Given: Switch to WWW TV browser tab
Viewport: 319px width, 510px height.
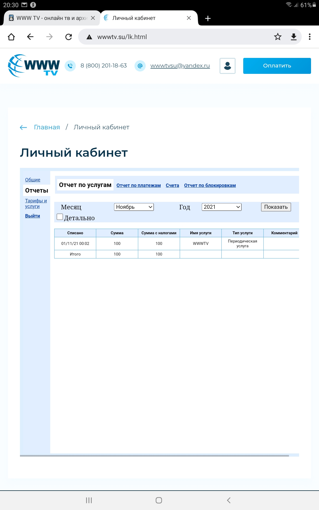Looking at the screenshot, I should (52, 18).
